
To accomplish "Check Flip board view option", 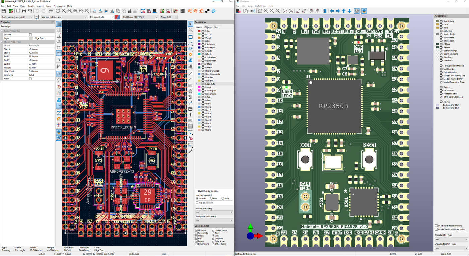I will 197,203.
